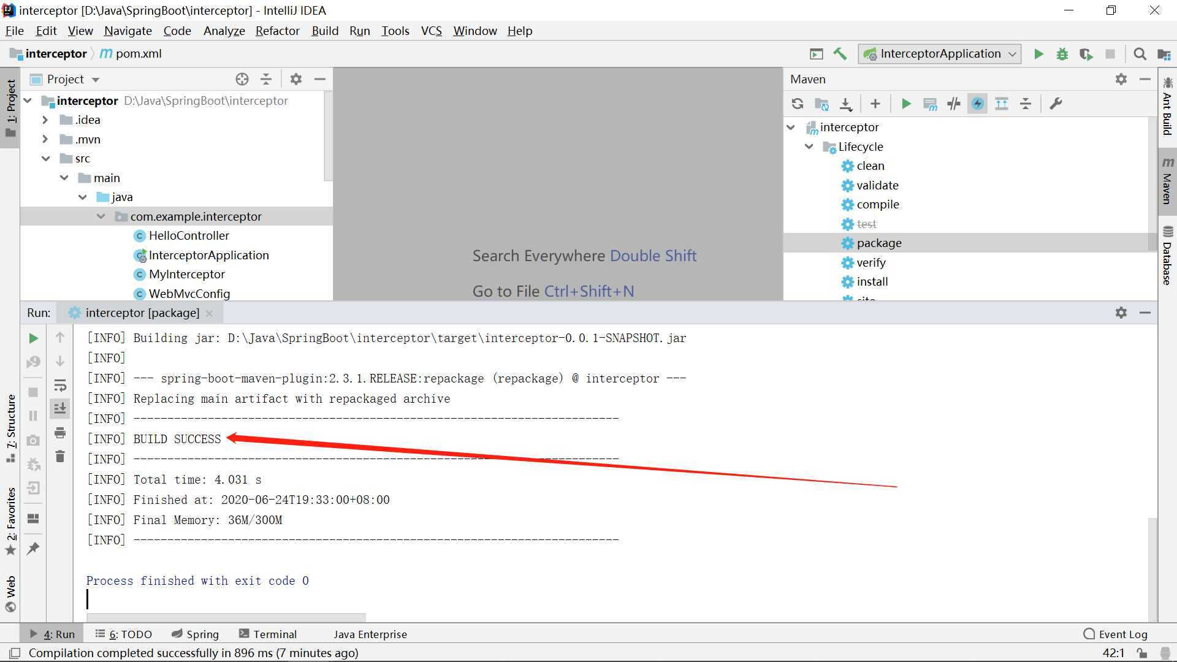Collapse the src folder

click(46, 159)
